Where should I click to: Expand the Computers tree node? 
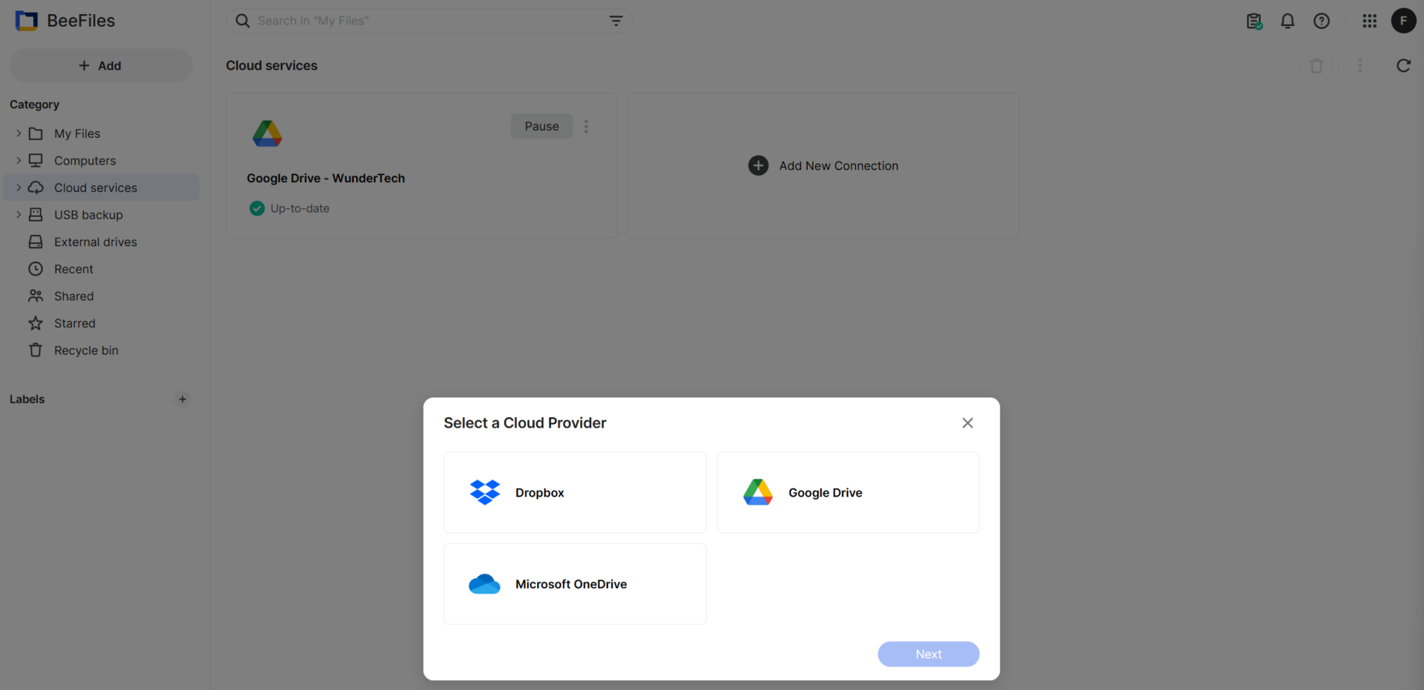point(19,160)
